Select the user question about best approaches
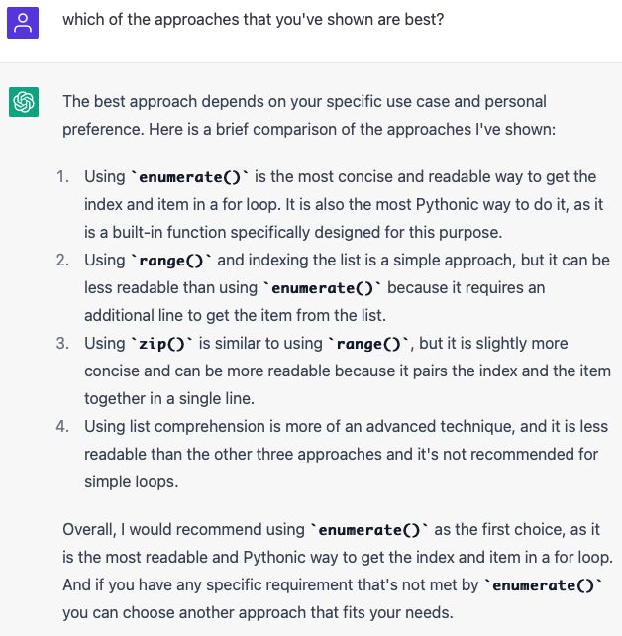 tap(254, 20)
